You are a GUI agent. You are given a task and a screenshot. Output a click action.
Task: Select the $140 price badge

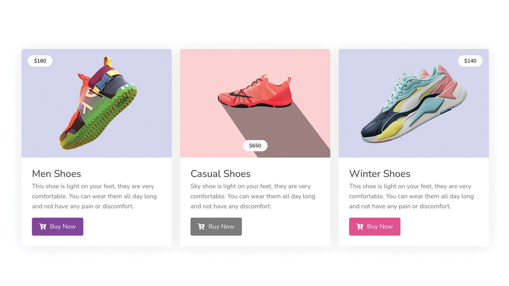pyautogui.click(x=470, y=61)
